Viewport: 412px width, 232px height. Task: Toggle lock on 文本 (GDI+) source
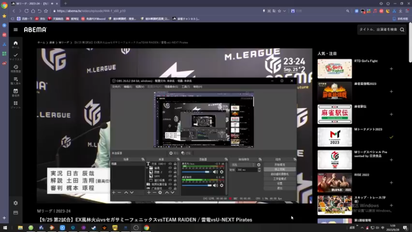175,164
